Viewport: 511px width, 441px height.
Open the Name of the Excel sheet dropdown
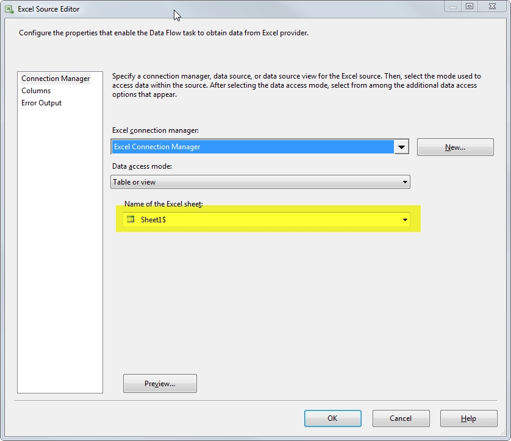405,219
